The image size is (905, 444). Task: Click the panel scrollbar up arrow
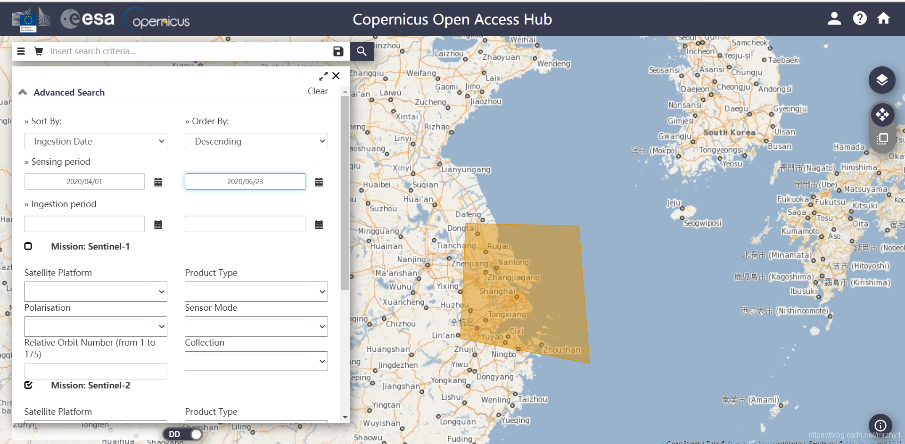tap(346, 92)
